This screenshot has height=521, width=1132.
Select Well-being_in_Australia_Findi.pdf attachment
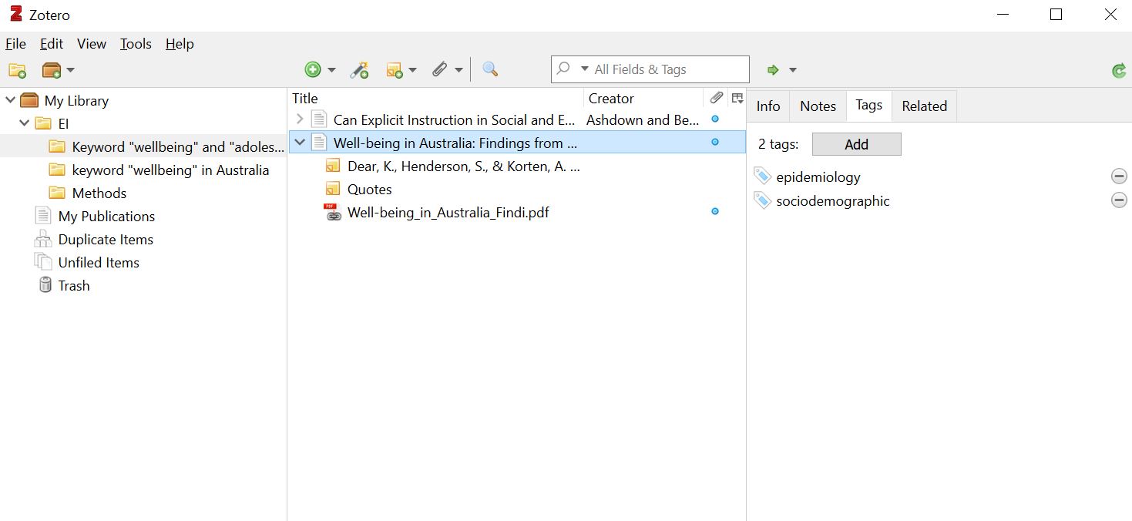[x=448, y=212]
